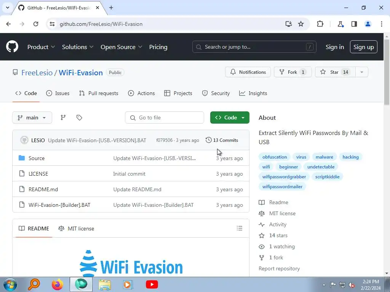Click the Sign in link
The height and width of the screenshot is (292, 390).
334,47
